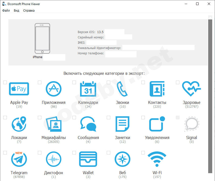Check the Веб export checkbox
The height and width of the screenshot is (181, 215).
(x=109, y=153)
